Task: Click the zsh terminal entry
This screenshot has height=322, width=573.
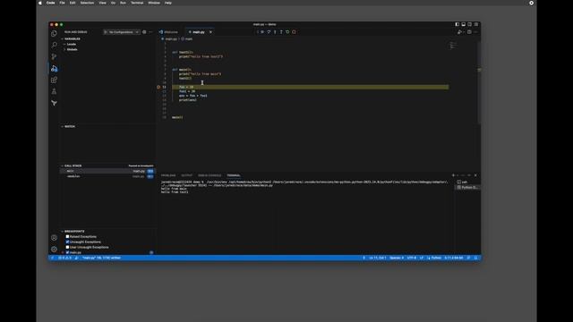Action: (x=467, y=182)
